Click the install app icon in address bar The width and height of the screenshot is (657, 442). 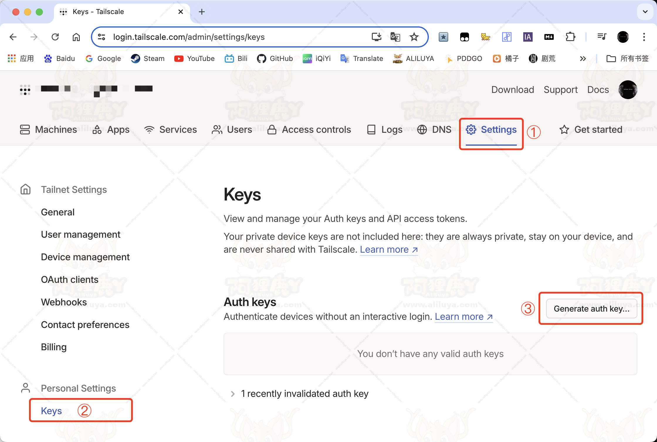pyautogui.click(x=376, y=37)
